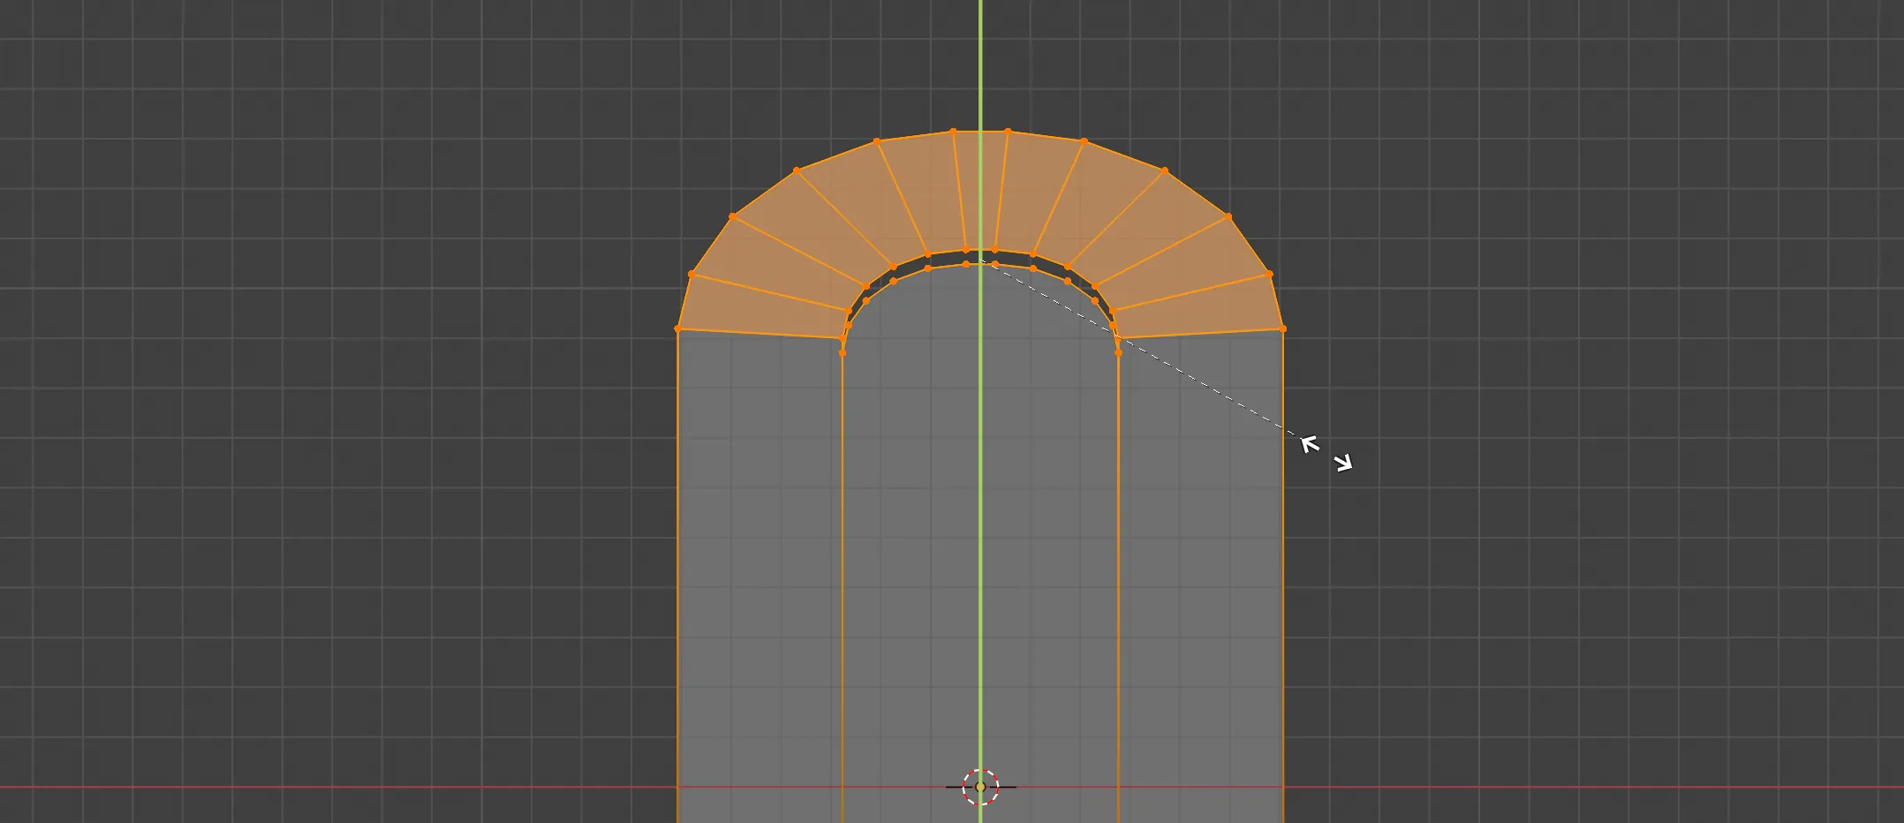Image resolution: width=1904 pixels, height=823 pixels.
Task: Click the double-arrow scale cursor at dashed line end
Action: pyautogui.click(x=1326, y=453)
